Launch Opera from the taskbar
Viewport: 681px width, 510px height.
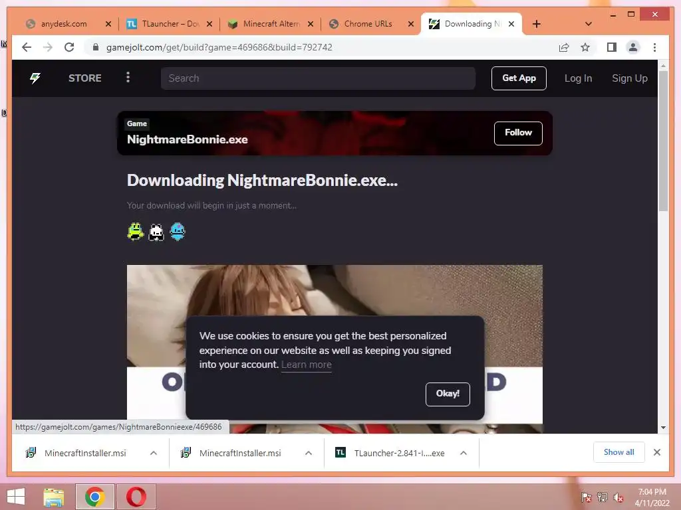click(x=136, y=497)
